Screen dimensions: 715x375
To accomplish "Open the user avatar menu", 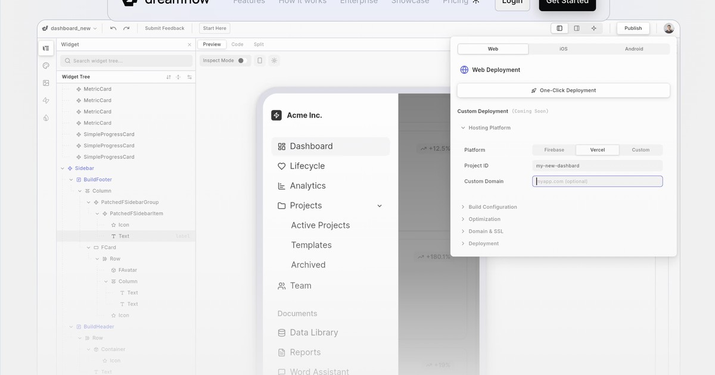I will pos(669,28).
